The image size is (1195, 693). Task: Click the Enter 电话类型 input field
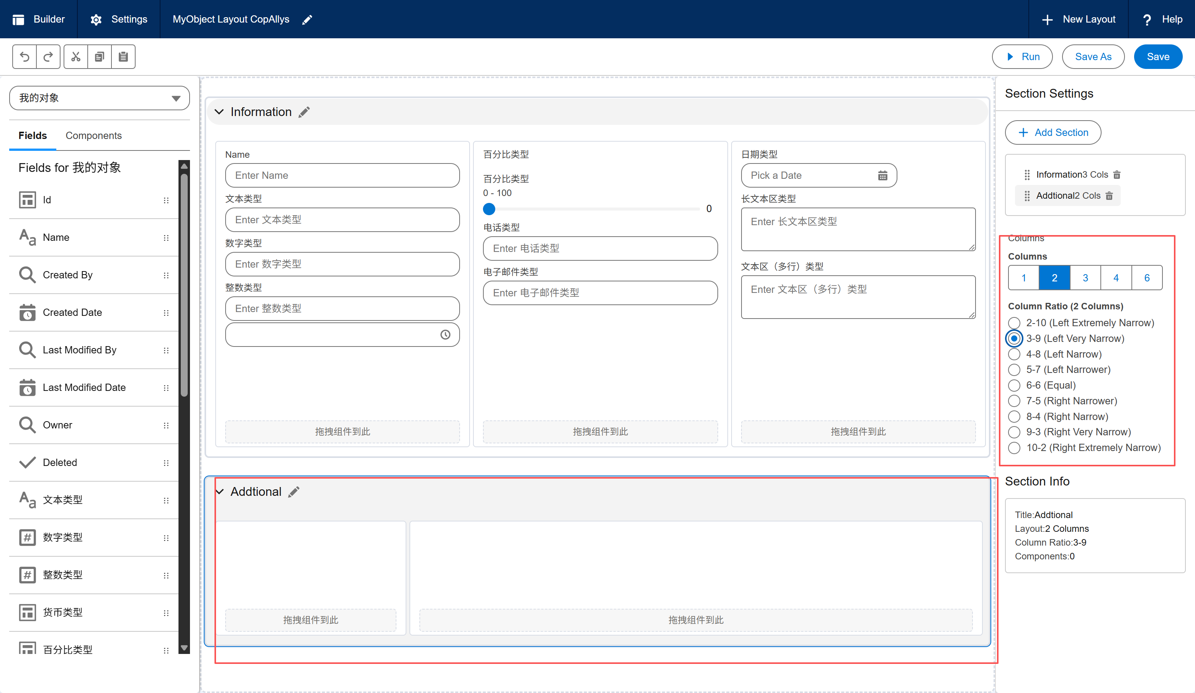[600, 249]
